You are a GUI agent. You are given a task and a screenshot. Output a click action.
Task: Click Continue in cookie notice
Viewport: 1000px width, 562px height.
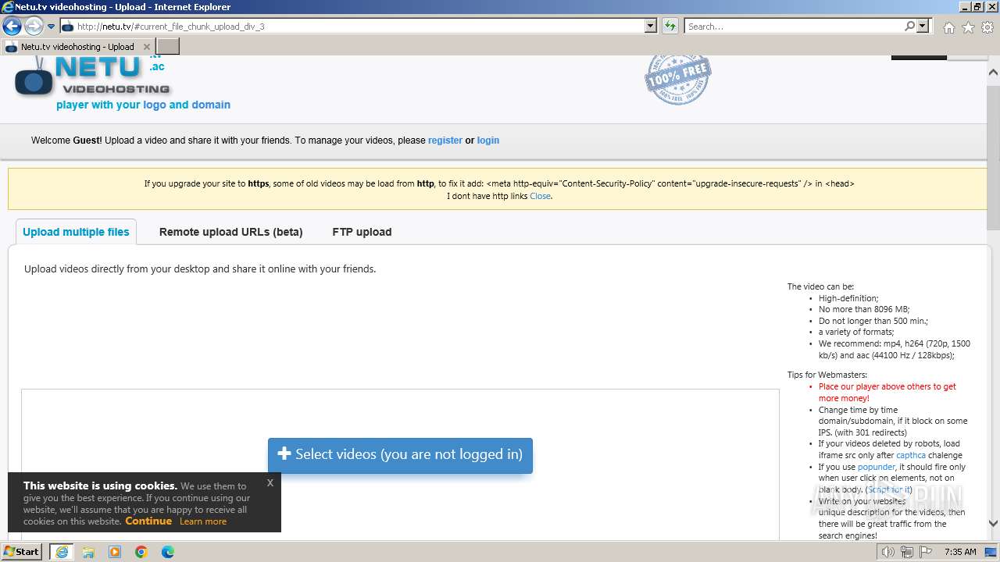148,521
